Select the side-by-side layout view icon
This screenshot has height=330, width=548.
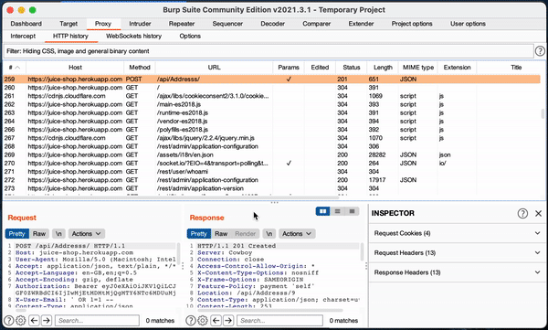(322, 211)
